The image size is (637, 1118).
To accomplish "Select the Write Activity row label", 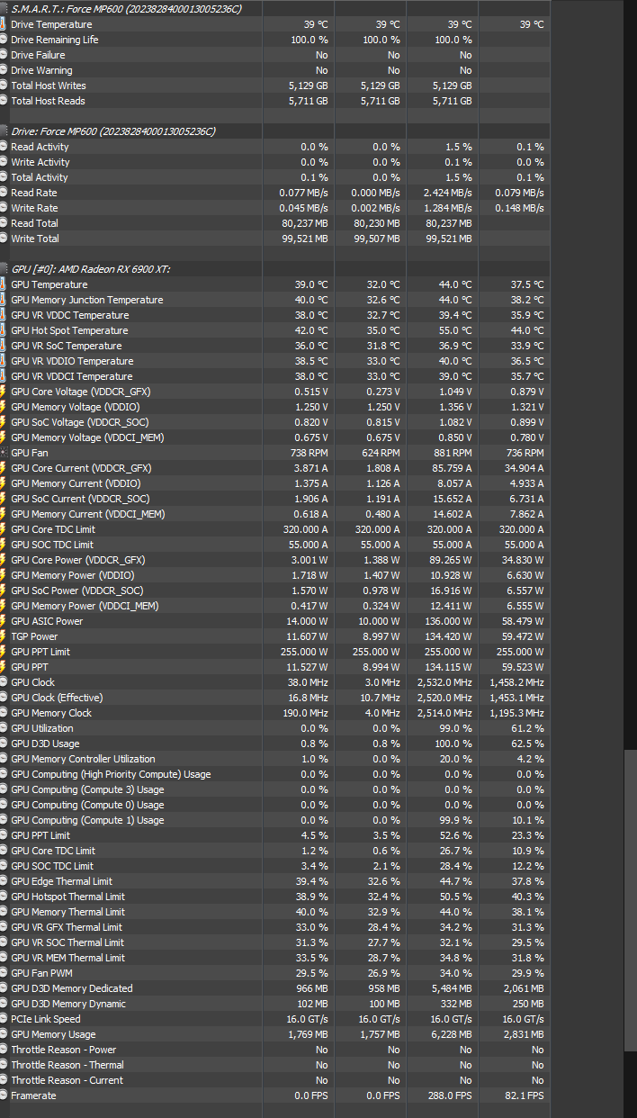I will [x=40, y=162].
